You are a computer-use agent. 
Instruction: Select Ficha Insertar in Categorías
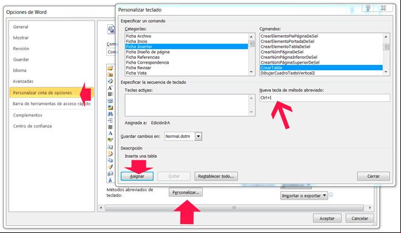tap(186, 47)
